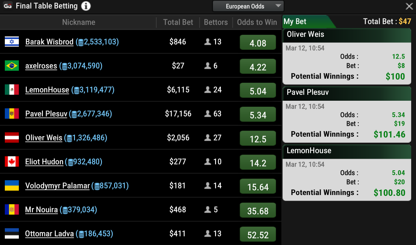The width and height of the screenshot is (416, 245).
Task: Click the Ukraine flag next to Volodymyr Palamar
Action: click(x=12, y=186)
